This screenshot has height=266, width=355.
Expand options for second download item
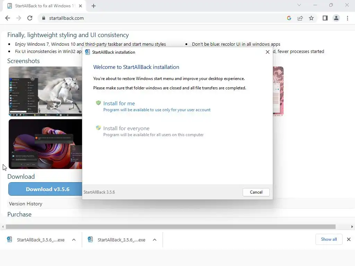point(155,240)
